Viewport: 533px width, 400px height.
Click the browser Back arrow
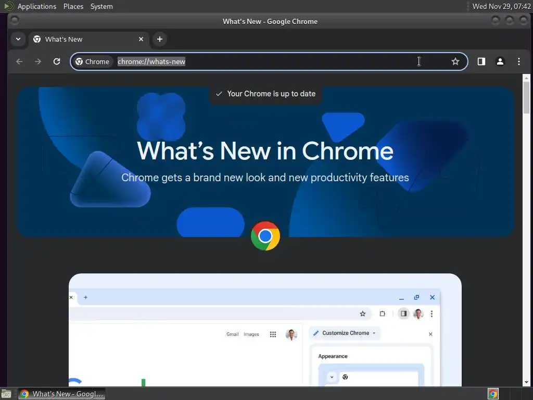[19, 61]
